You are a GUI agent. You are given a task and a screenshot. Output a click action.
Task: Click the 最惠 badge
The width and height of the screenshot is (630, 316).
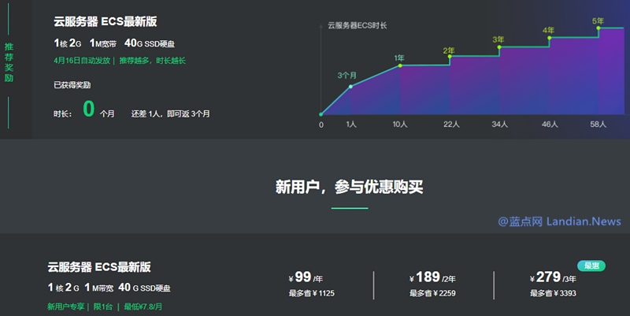click(x=591, y=266)
